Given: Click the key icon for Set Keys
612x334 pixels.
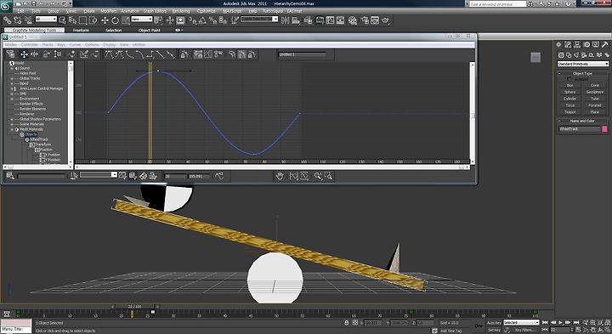Looking at the screenshot, I should [479, 326].
